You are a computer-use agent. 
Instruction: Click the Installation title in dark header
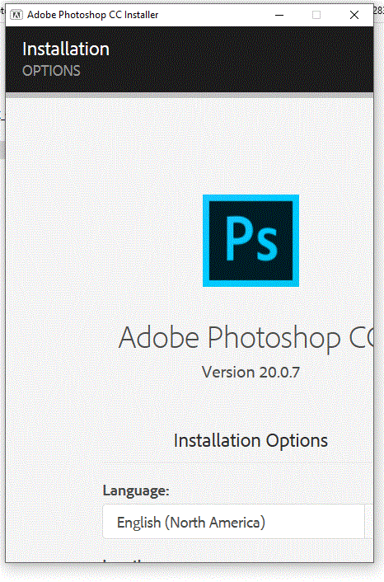[x=66, y=49]
